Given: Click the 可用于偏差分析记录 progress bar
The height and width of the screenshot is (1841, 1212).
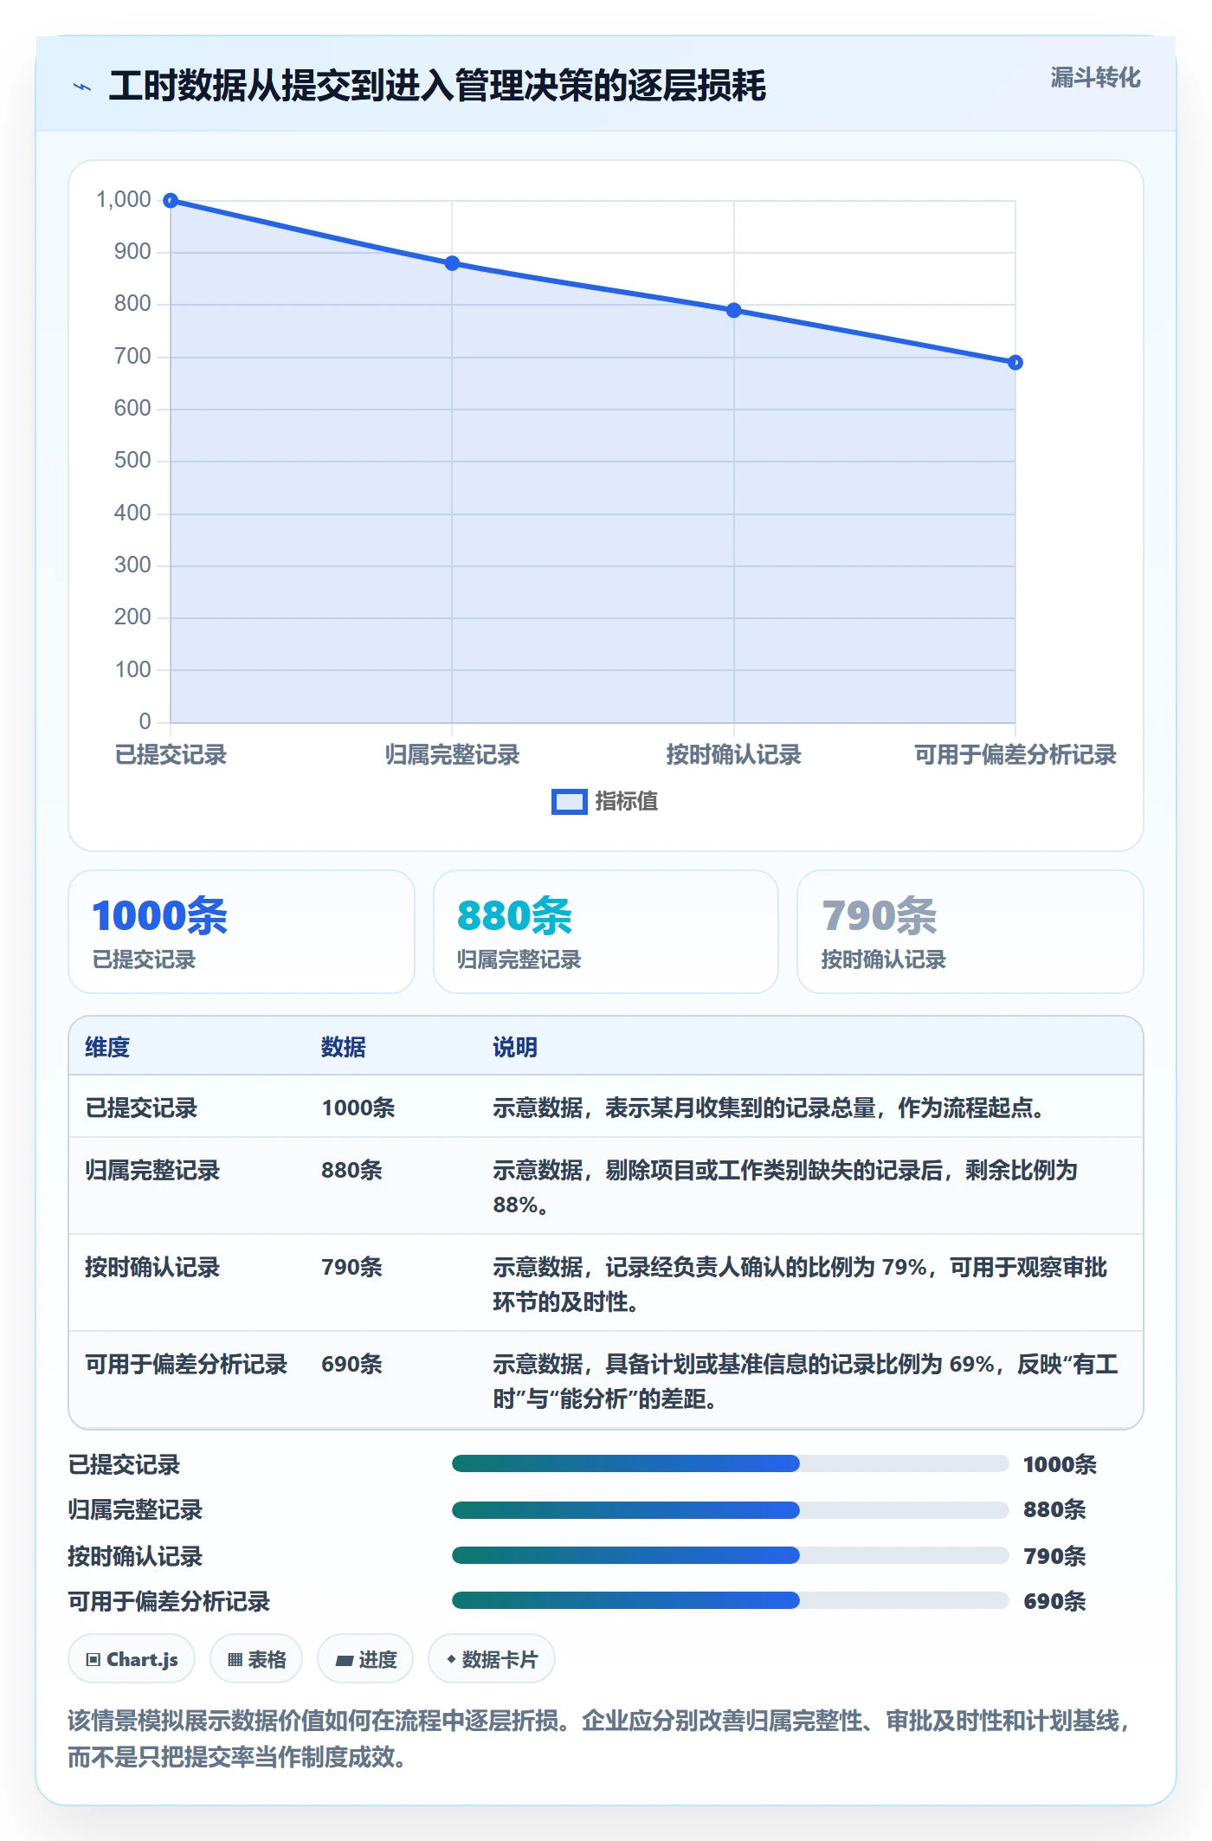Looking at the screenshot, I should point(730,1600).
